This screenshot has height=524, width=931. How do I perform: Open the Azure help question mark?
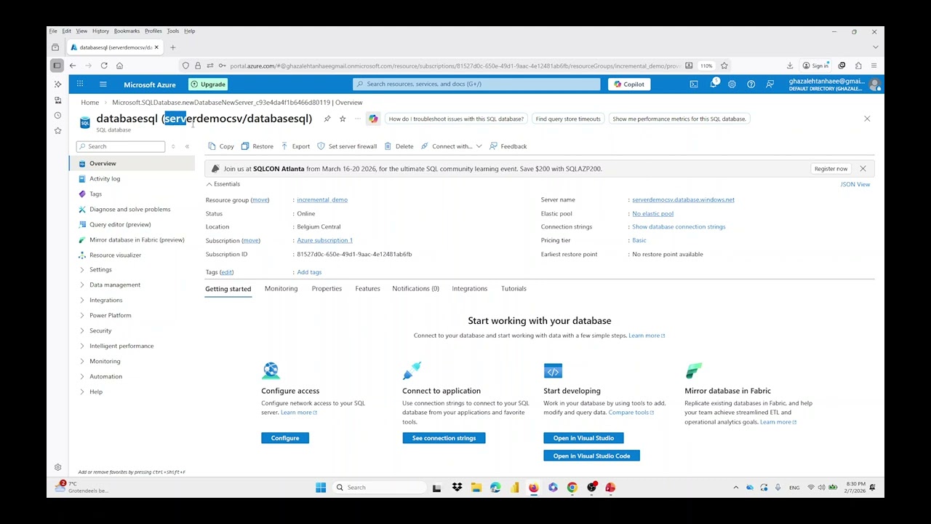click(x=751, y=84)
